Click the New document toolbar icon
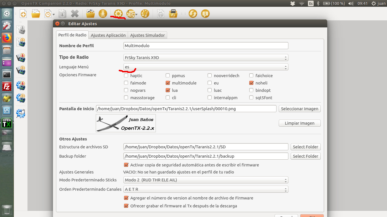 pyautogui.click(x=23, y=14)
